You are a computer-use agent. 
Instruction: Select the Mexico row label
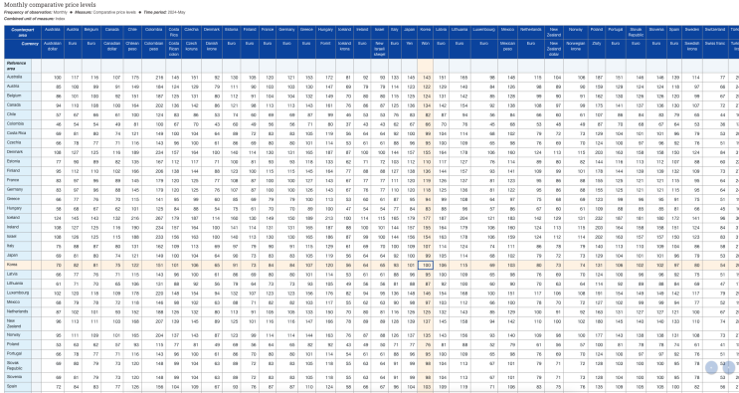pyautogui.click(x=18, y=302)
